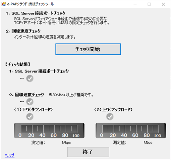Close the connection check tool window
The height and width of the screenshot is (160, 171).
coord(163,4)
